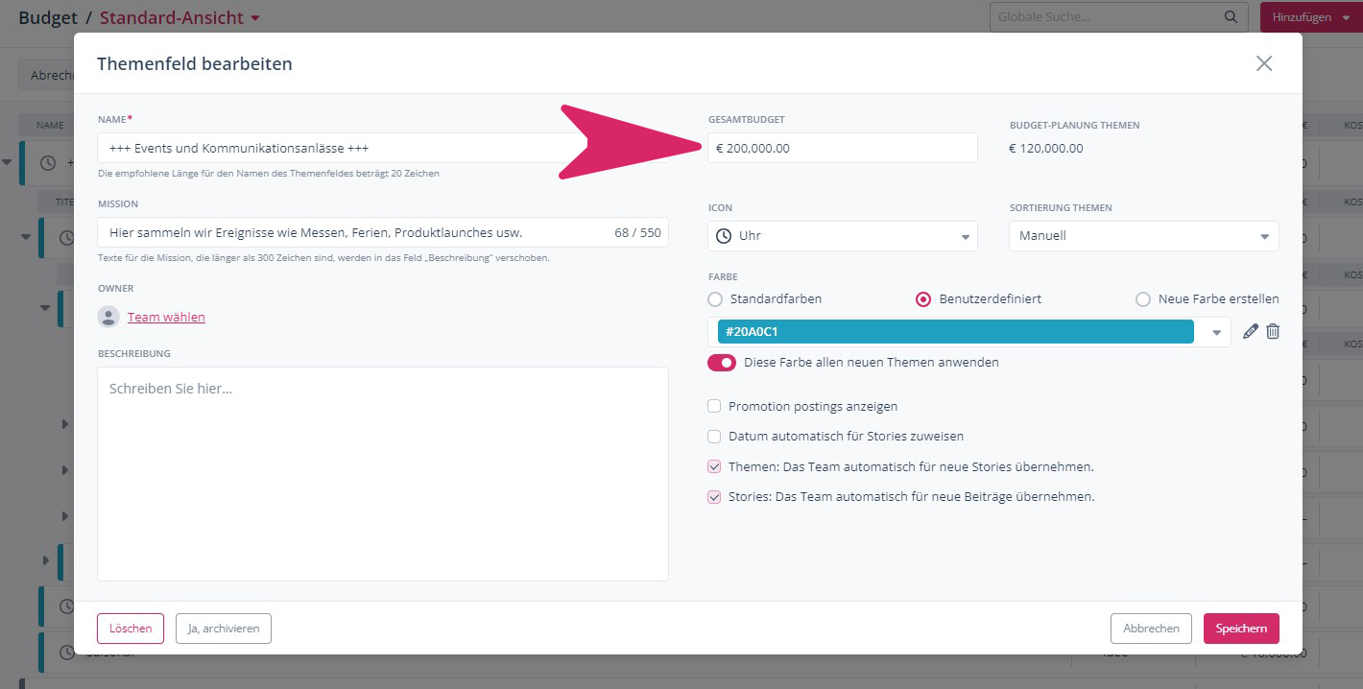Click the #20A0C1 color swatch
The height and width of the screenshot is (689, 1363).
(x=955, y=332)
